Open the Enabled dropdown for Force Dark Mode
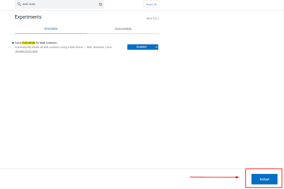The image size is (284, 189). [x=143, y=47]
